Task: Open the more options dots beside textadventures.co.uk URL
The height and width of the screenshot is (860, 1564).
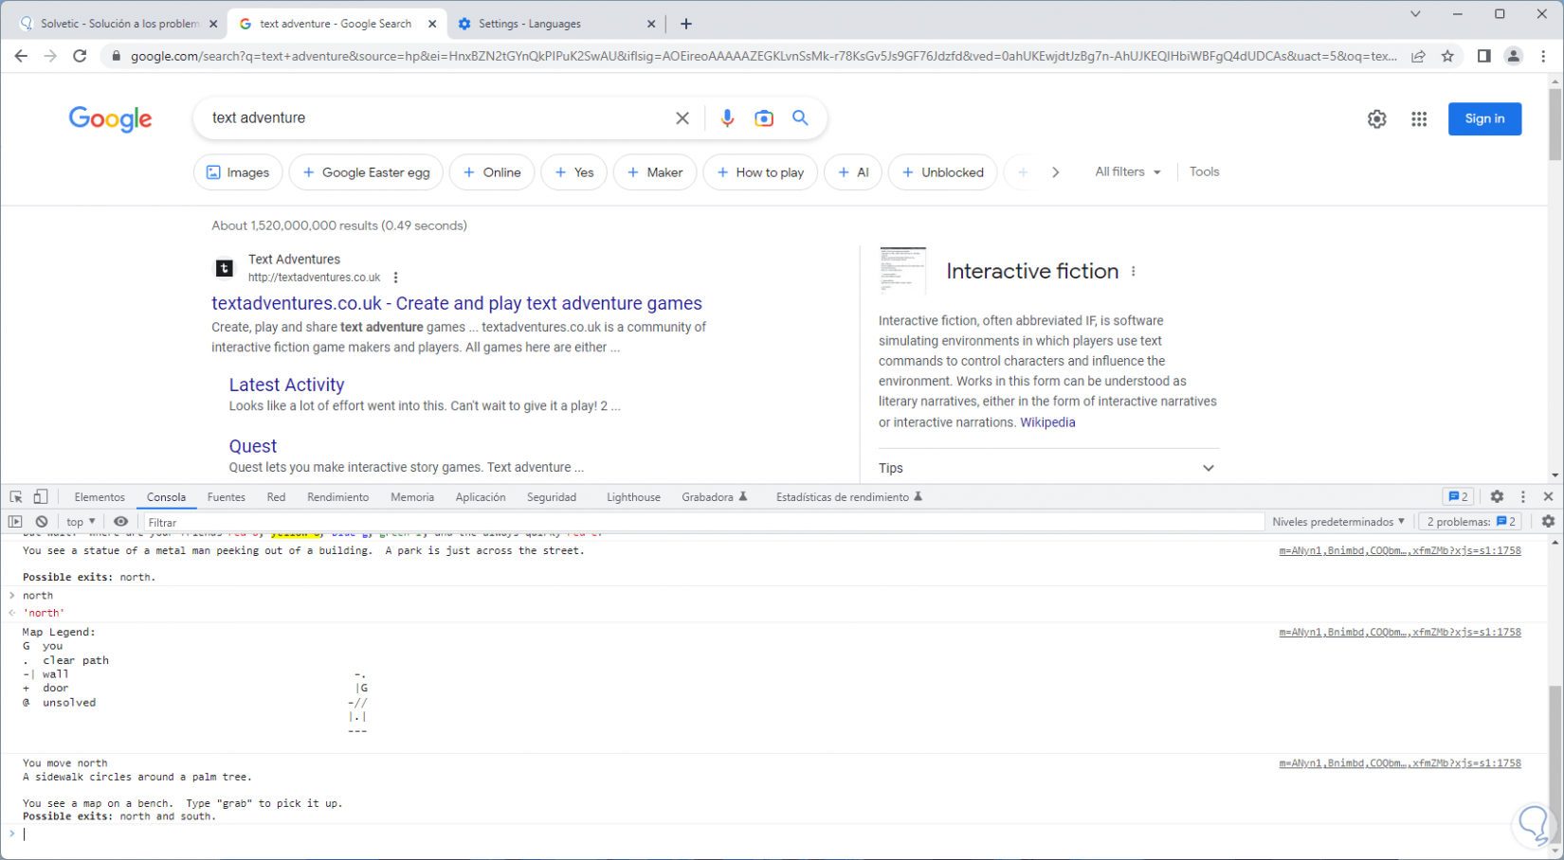Action: click(396, 278)
